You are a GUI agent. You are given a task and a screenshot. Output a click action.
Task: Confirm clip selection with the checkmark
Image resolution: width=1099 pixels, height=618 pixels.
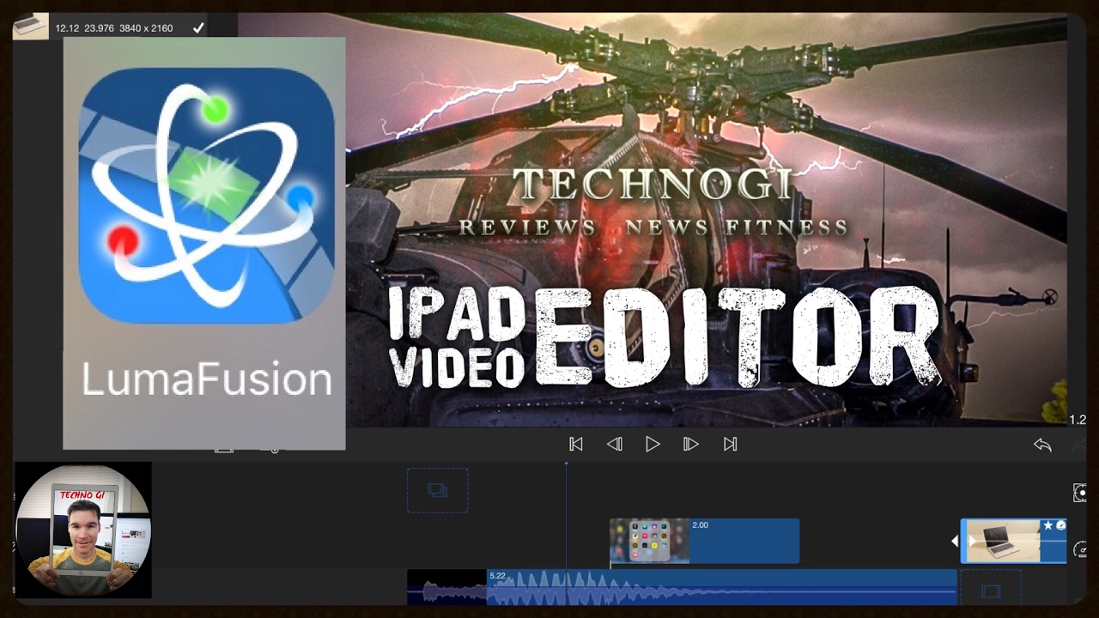coord(198,28)
